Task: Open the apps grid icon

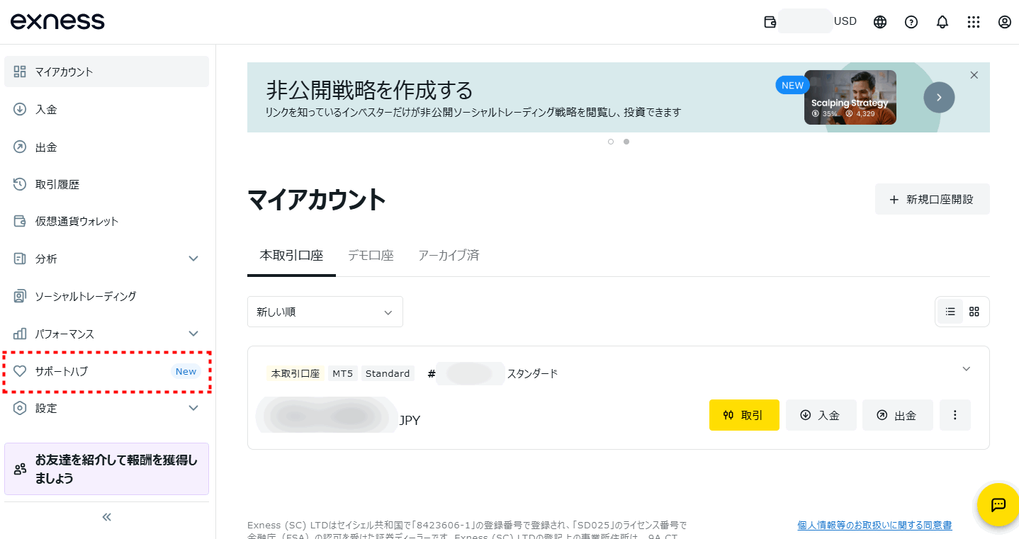Action: point(973,21)
